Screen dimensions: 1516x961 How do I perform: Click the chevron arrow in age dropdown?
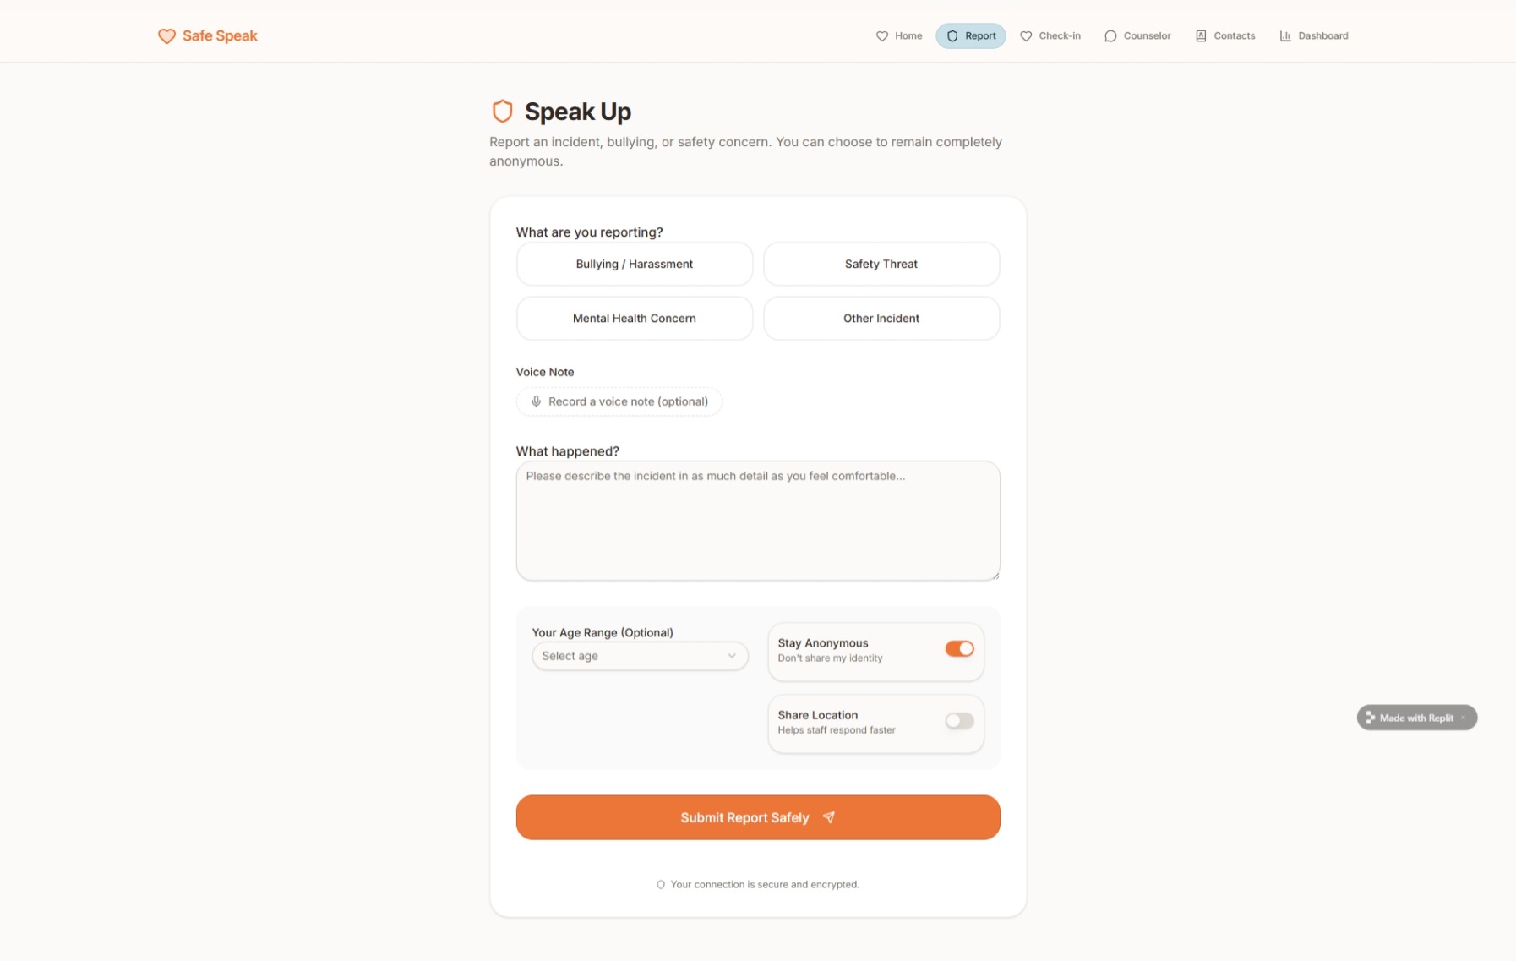(732, 656)
